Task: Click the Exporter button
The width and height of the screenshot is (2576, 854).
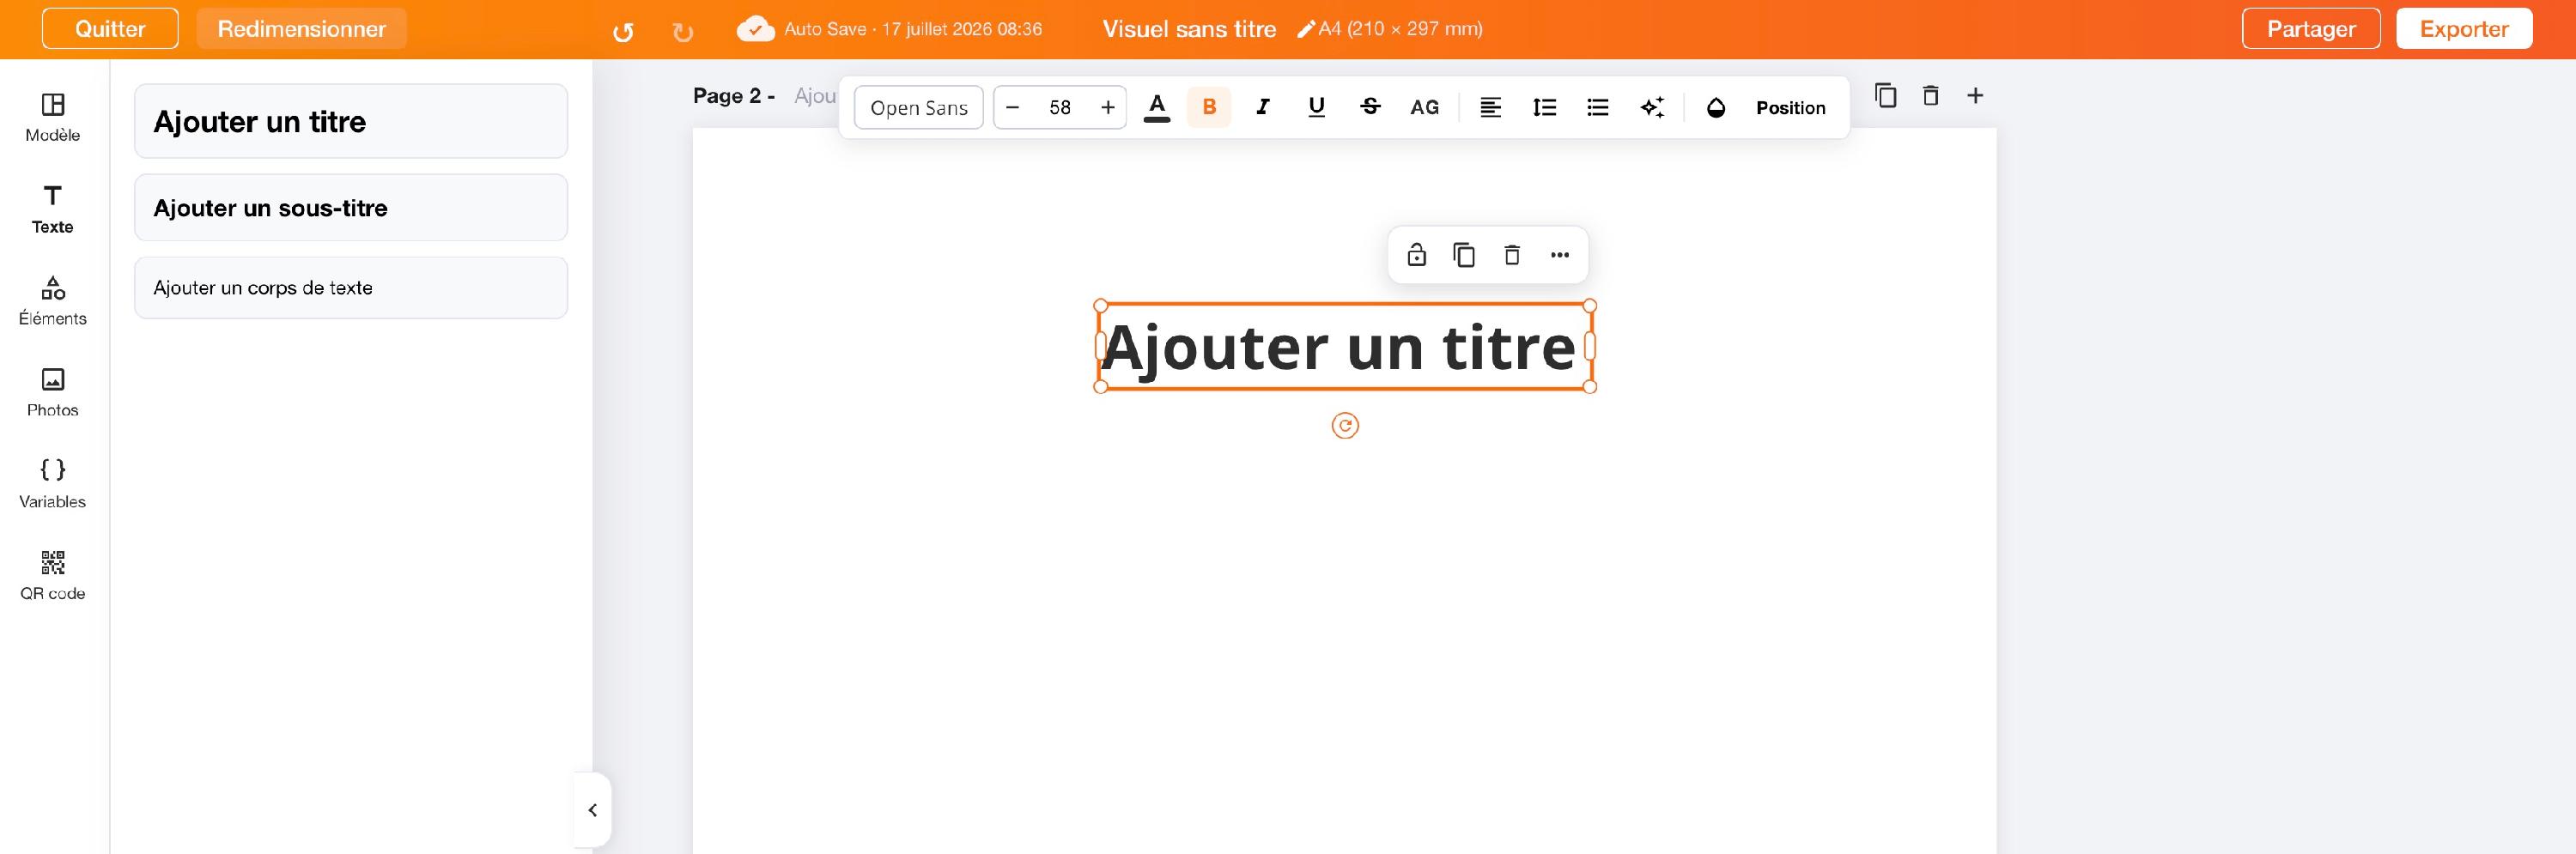Action: coord(2463,28)
